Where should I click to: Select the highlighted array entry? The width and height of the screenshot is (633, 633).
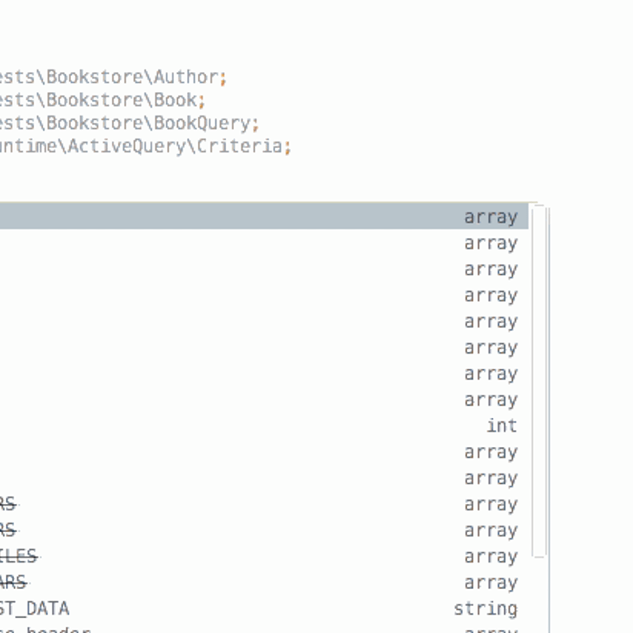pos(264,217)
